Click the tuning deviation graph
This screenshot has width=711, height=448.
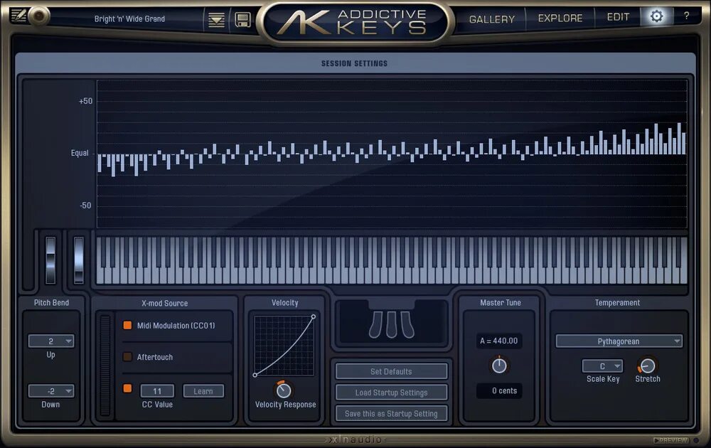392,154
